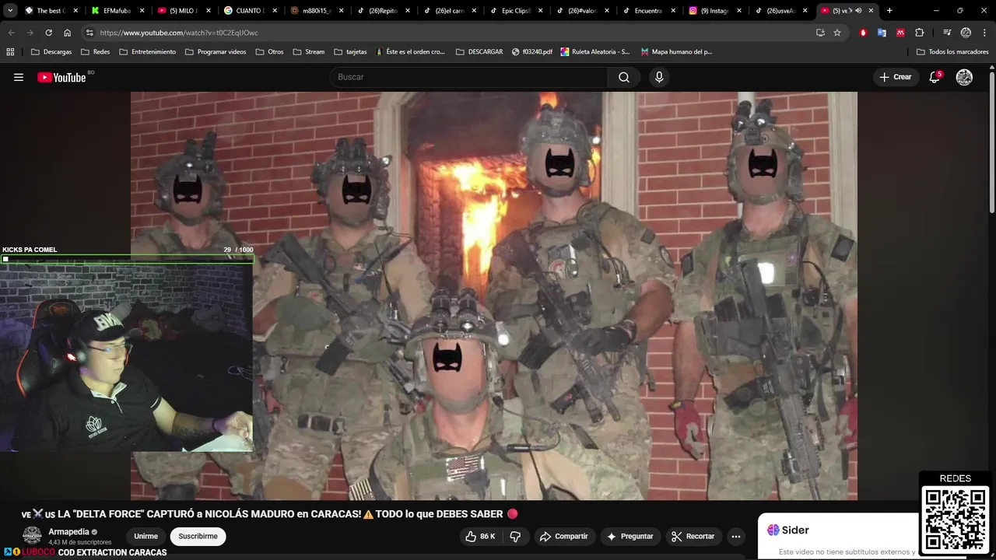Click the Recortar clip button
Viewport: 996px width, 560px height.
[x=693, y=537]
